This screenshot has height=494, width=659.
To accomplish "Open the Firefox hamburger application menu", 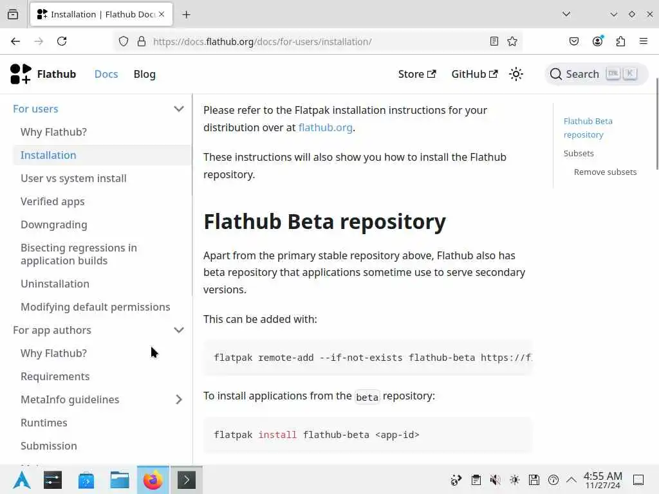I will point(644,41).
